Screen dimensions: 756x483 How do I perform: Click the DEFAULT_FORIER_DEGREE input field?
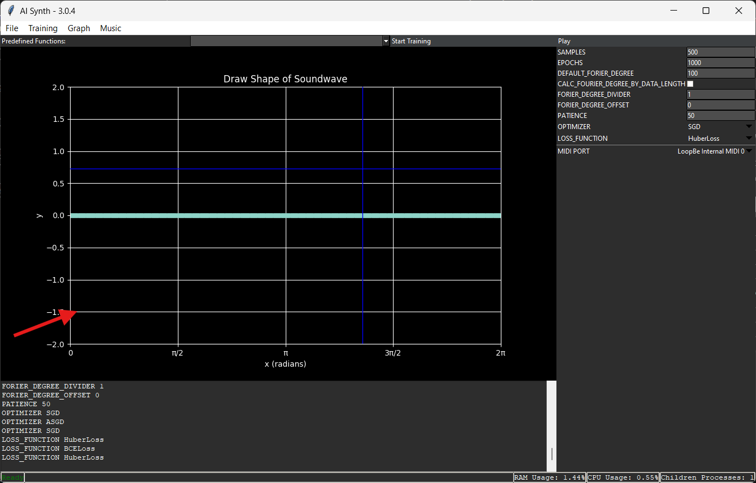click(x=721, y=73)
